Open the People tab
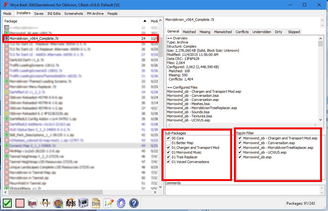 point(112,14)
